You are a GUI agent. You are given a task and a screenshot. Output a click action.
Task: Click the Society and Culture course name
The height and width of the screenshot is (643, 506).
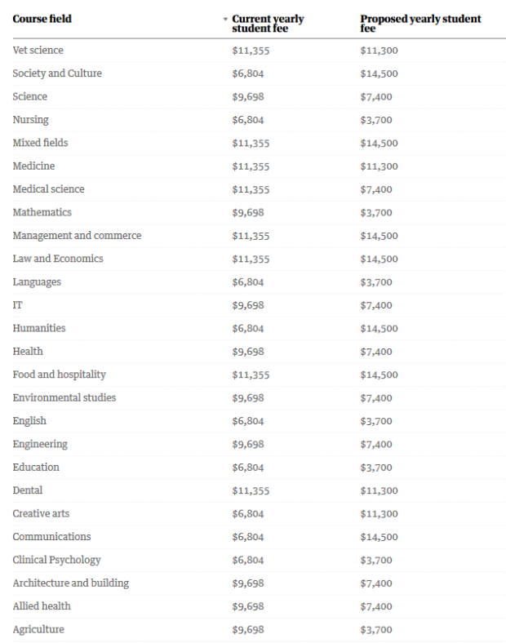coord(57,73)
